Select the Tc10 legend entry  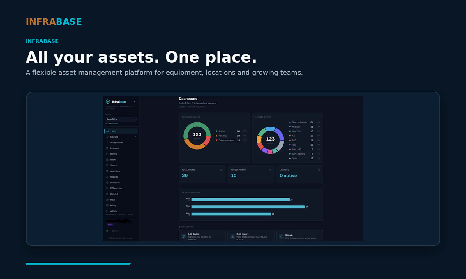pos(304,141)
